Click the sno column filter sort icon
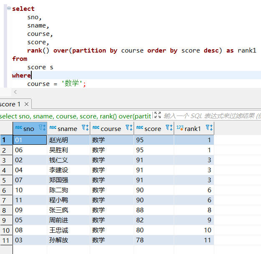 pos(42,128)
